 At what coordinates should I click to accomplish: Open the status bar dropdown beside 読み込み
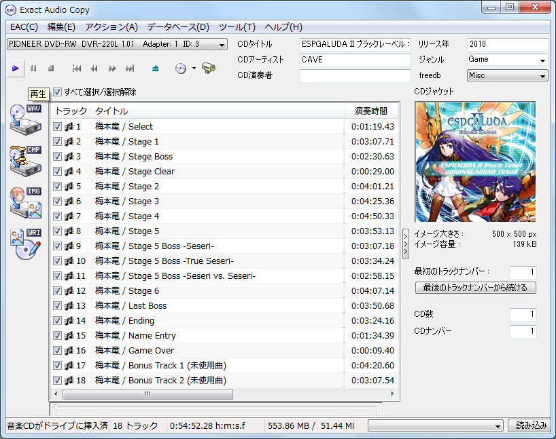point(436,425)
